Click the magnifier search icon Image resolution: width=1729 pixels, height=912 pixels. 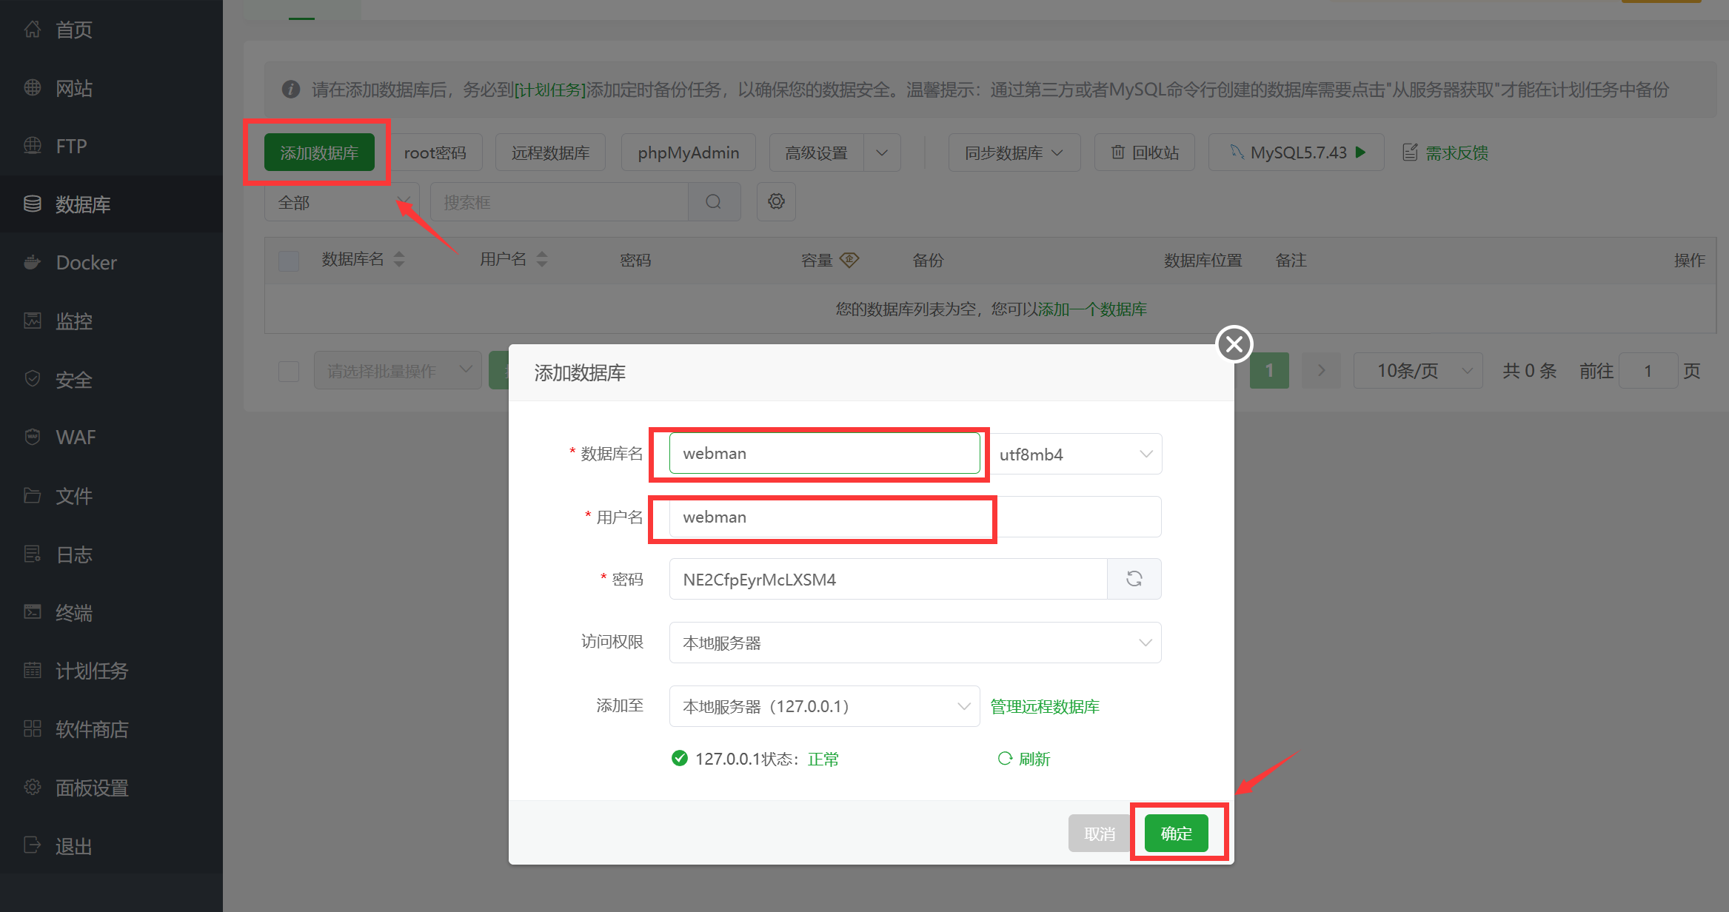click(x=714, y=202)
